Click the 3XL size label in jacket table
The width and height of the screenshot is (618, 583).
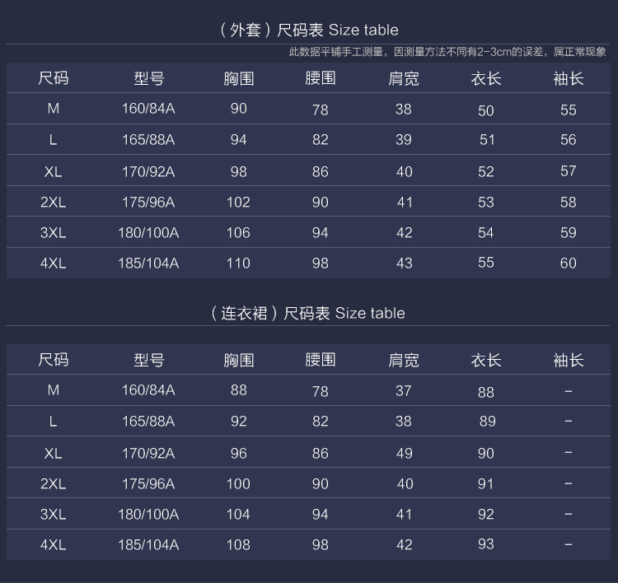[x=53, y=233]
